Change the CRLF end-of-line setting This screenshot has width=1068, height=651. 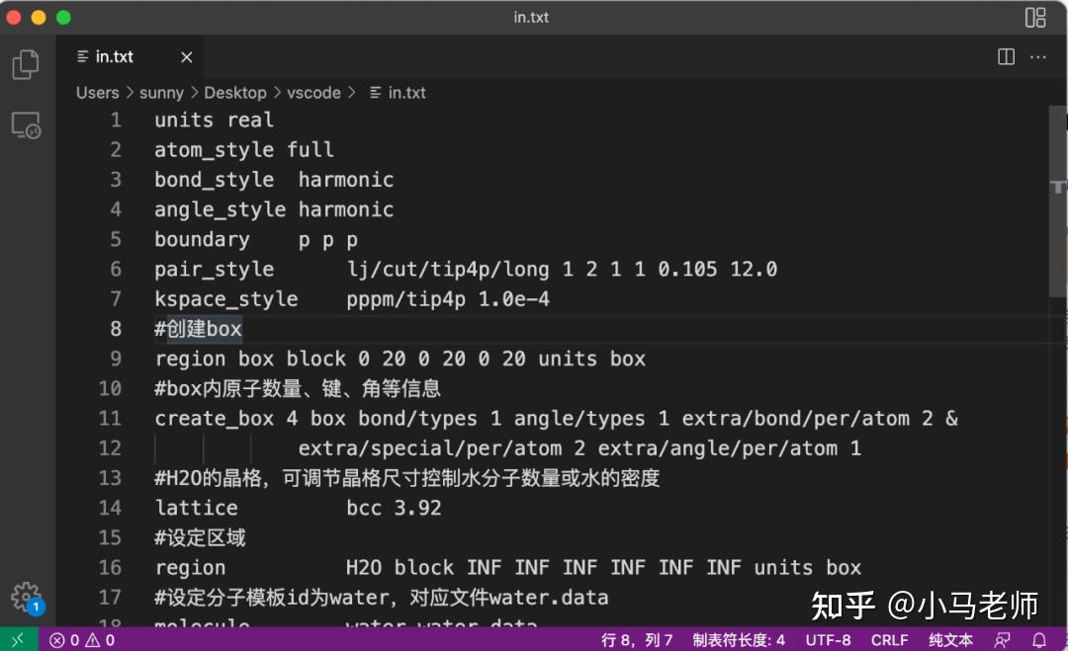[x=889, y=639]
